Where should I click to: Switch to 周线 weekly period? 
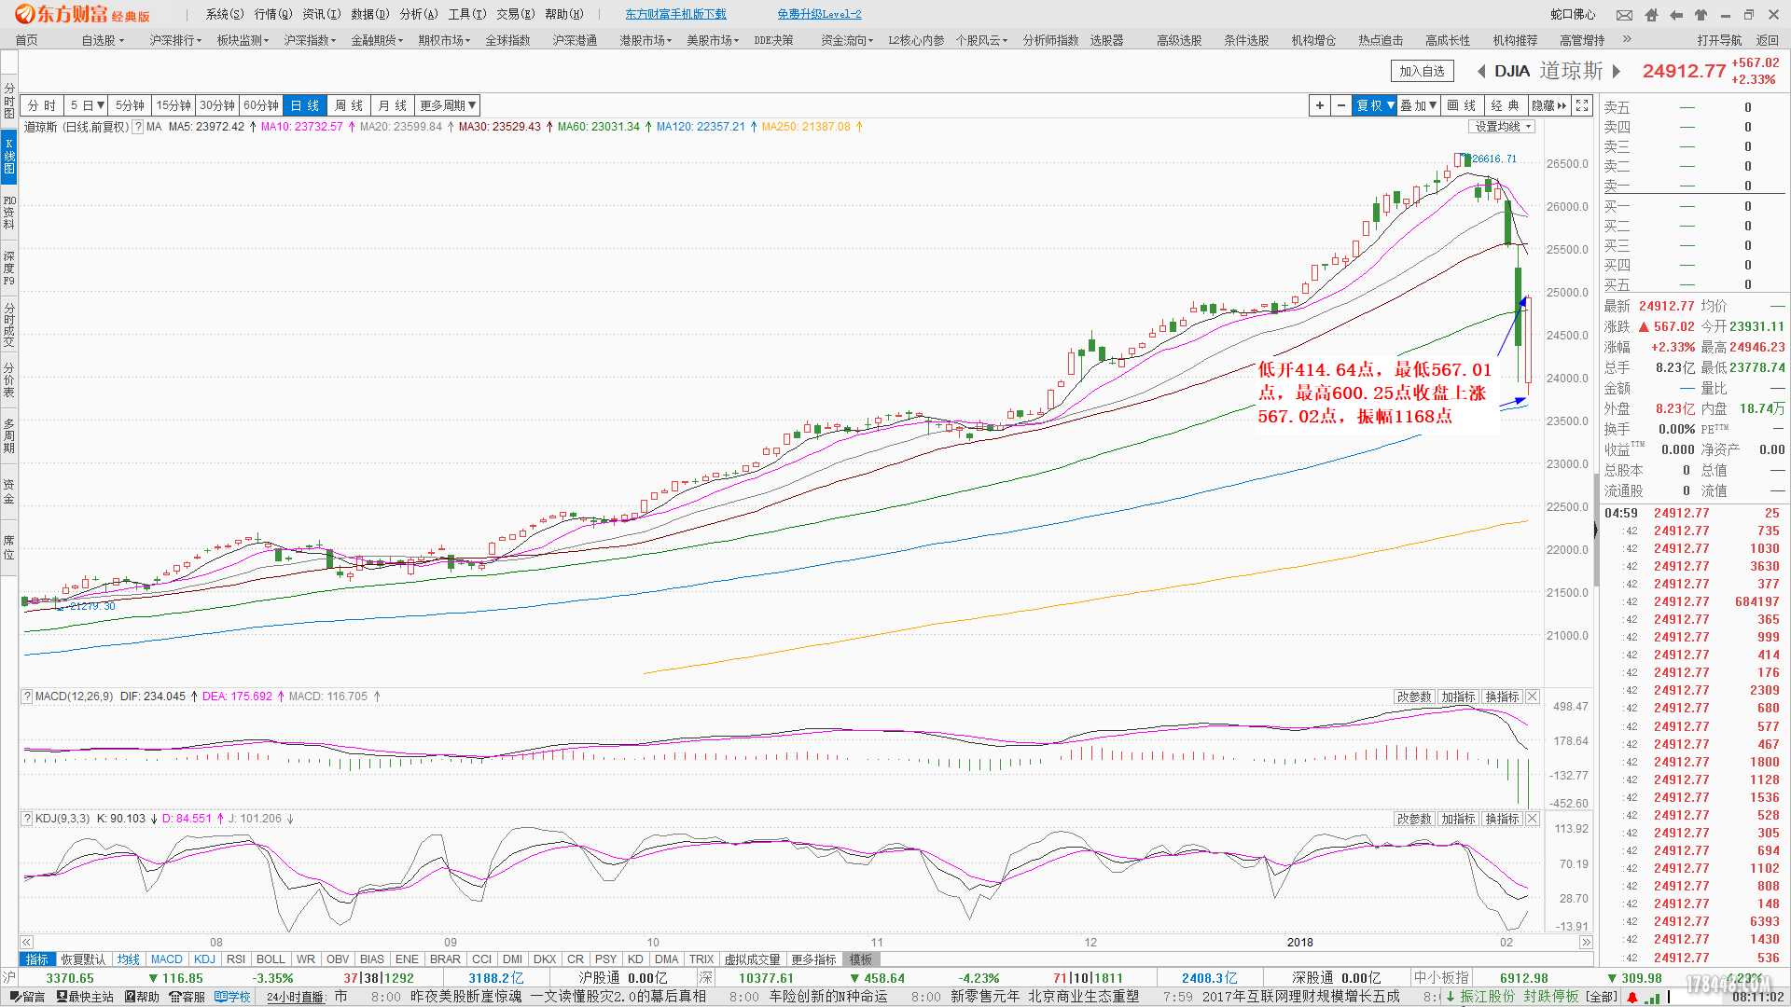(349, 105)
